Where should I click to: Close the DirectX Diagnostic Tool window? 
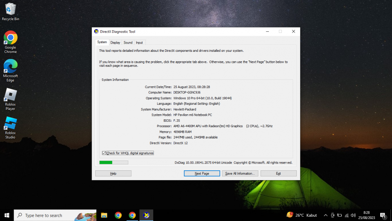(294, 31)
